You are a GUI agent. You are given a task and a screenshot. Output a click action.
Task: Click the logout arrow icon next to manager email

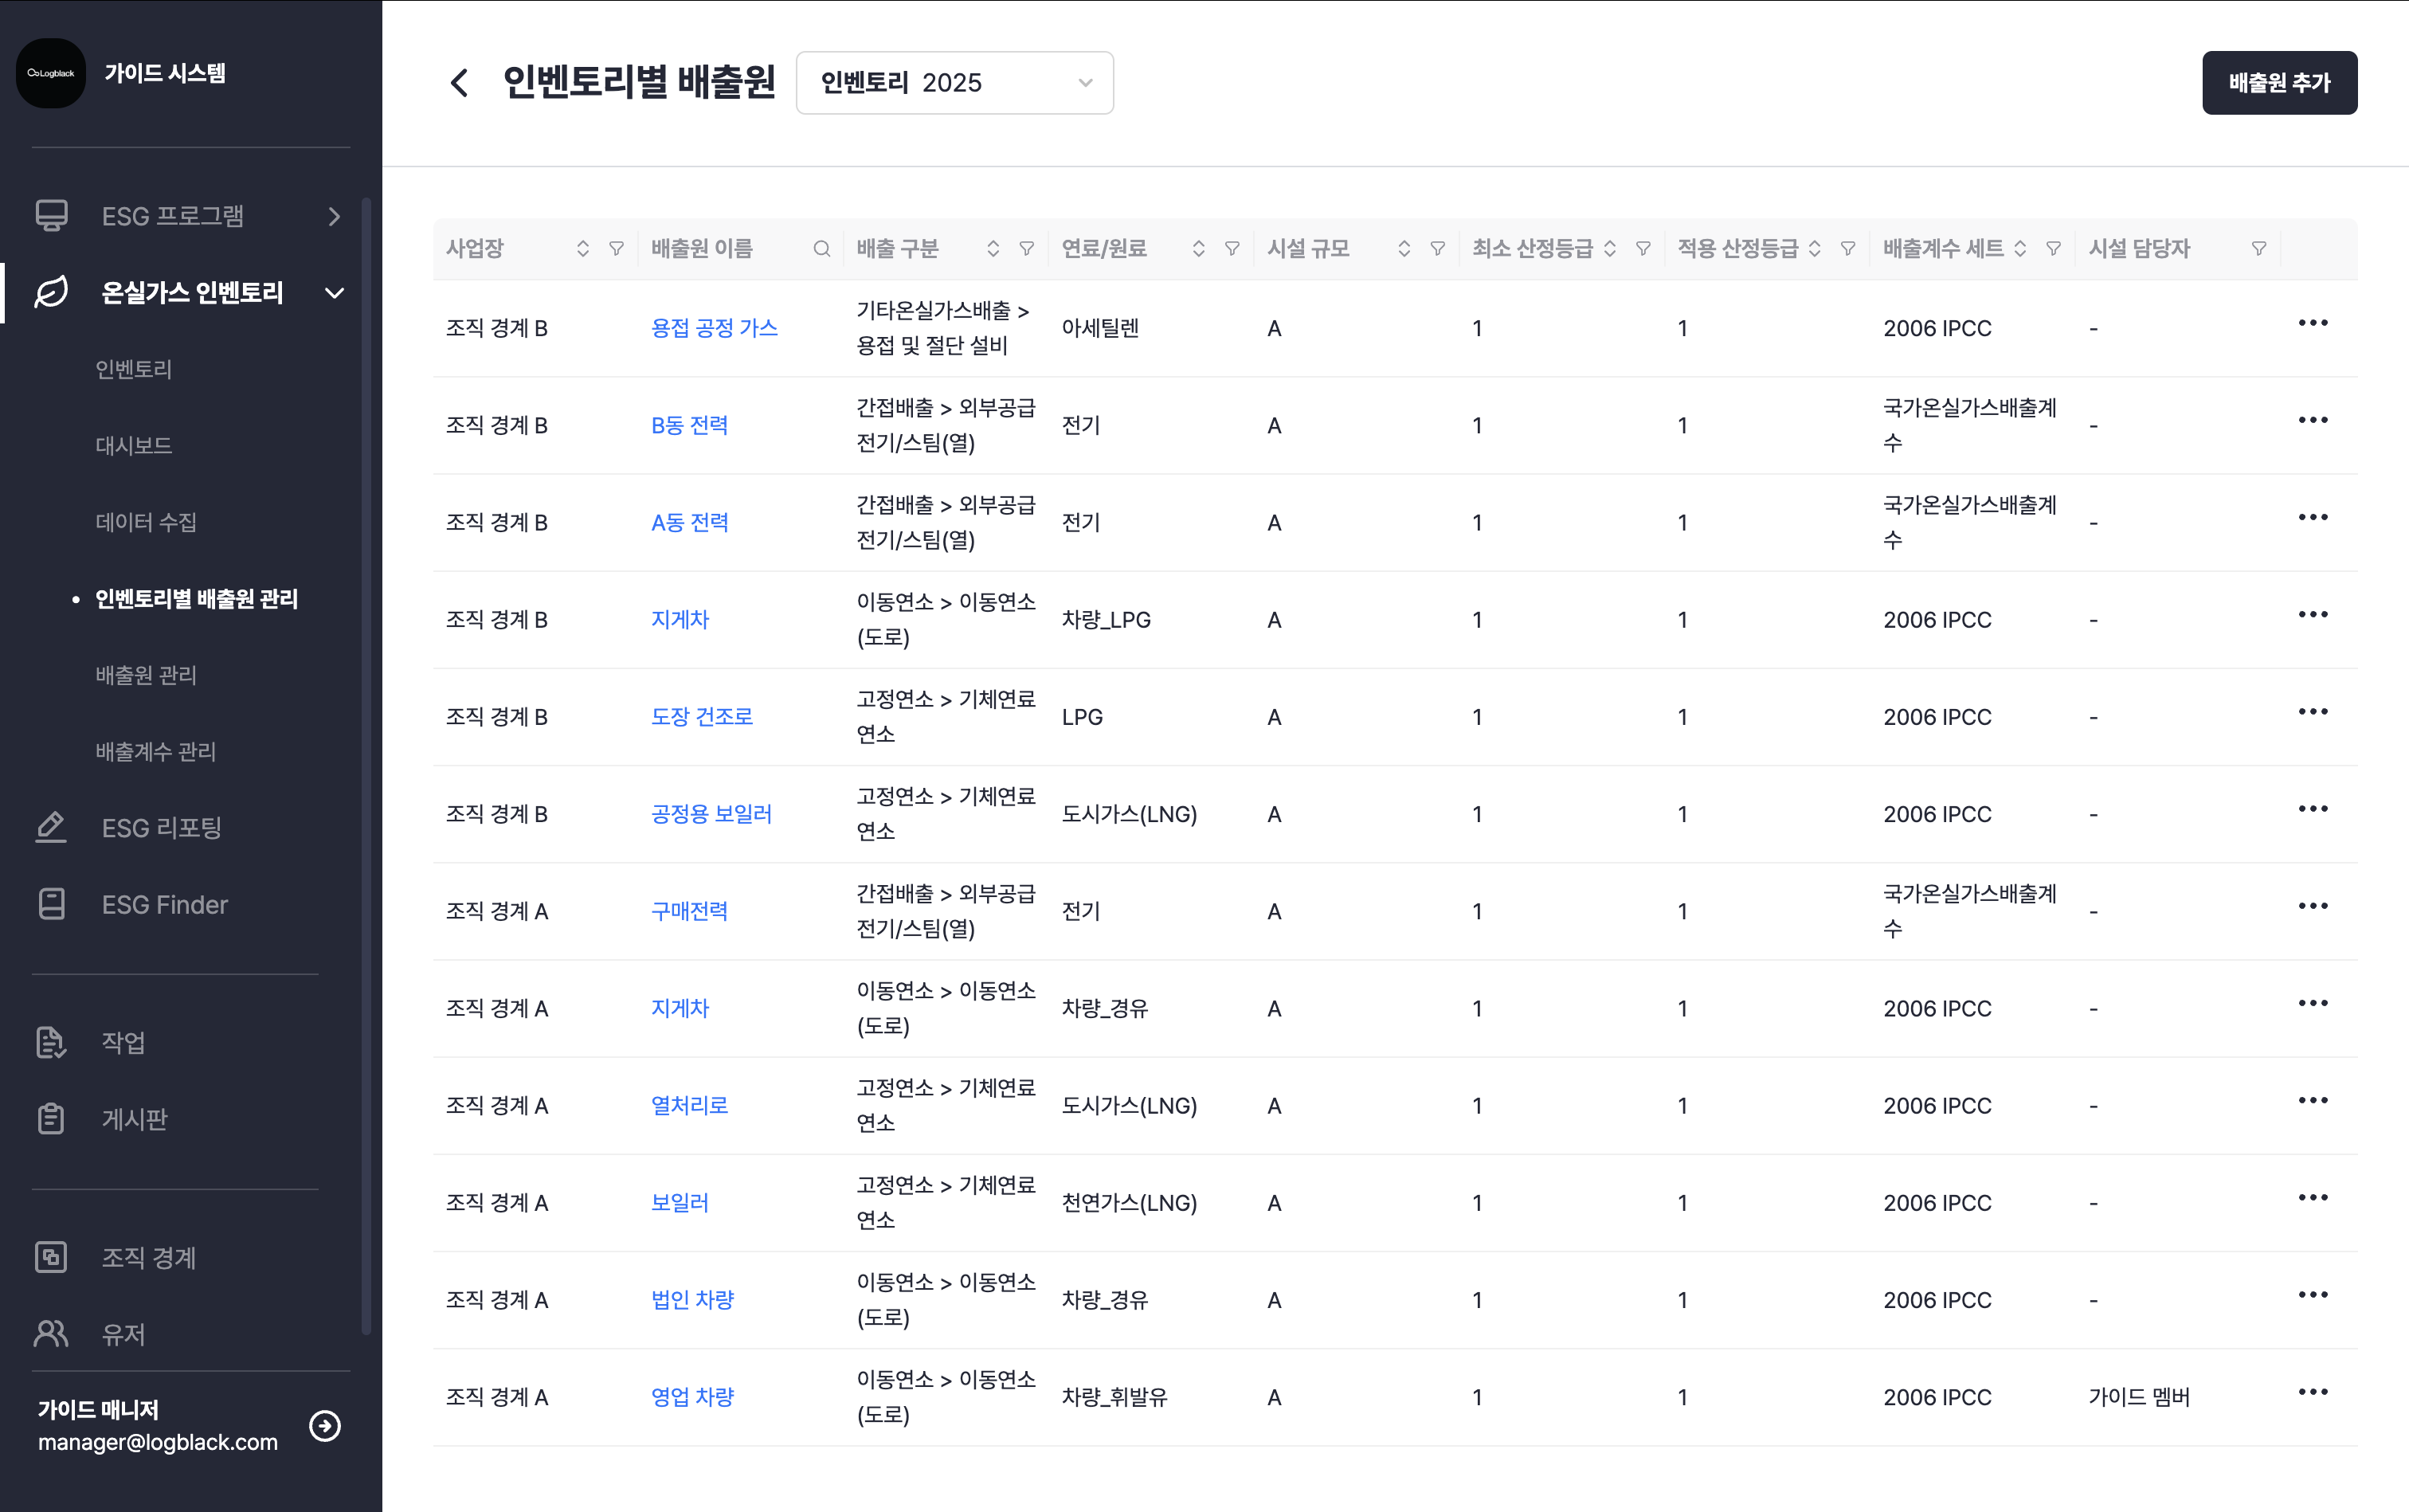click(325, 1425)
